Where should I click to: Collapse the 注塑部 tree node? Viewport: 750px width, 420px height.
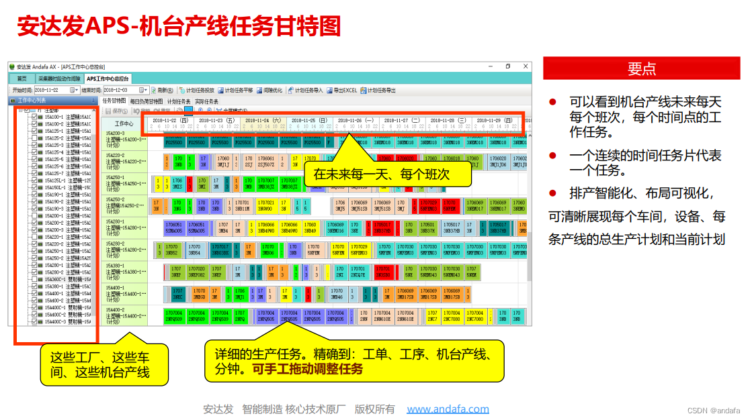click(22, 109)
